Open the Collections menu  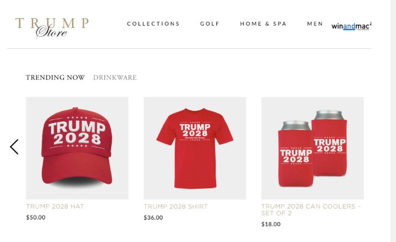click(153, 24)
